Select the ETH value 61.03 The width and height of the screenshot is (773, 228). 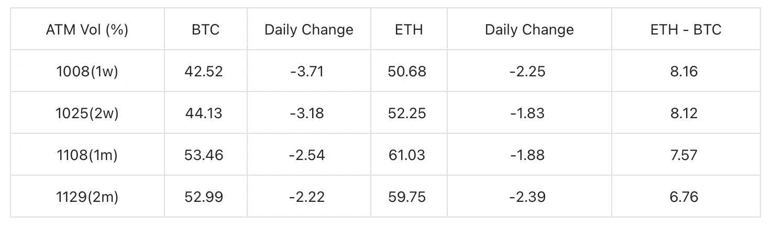click(407, 155)
